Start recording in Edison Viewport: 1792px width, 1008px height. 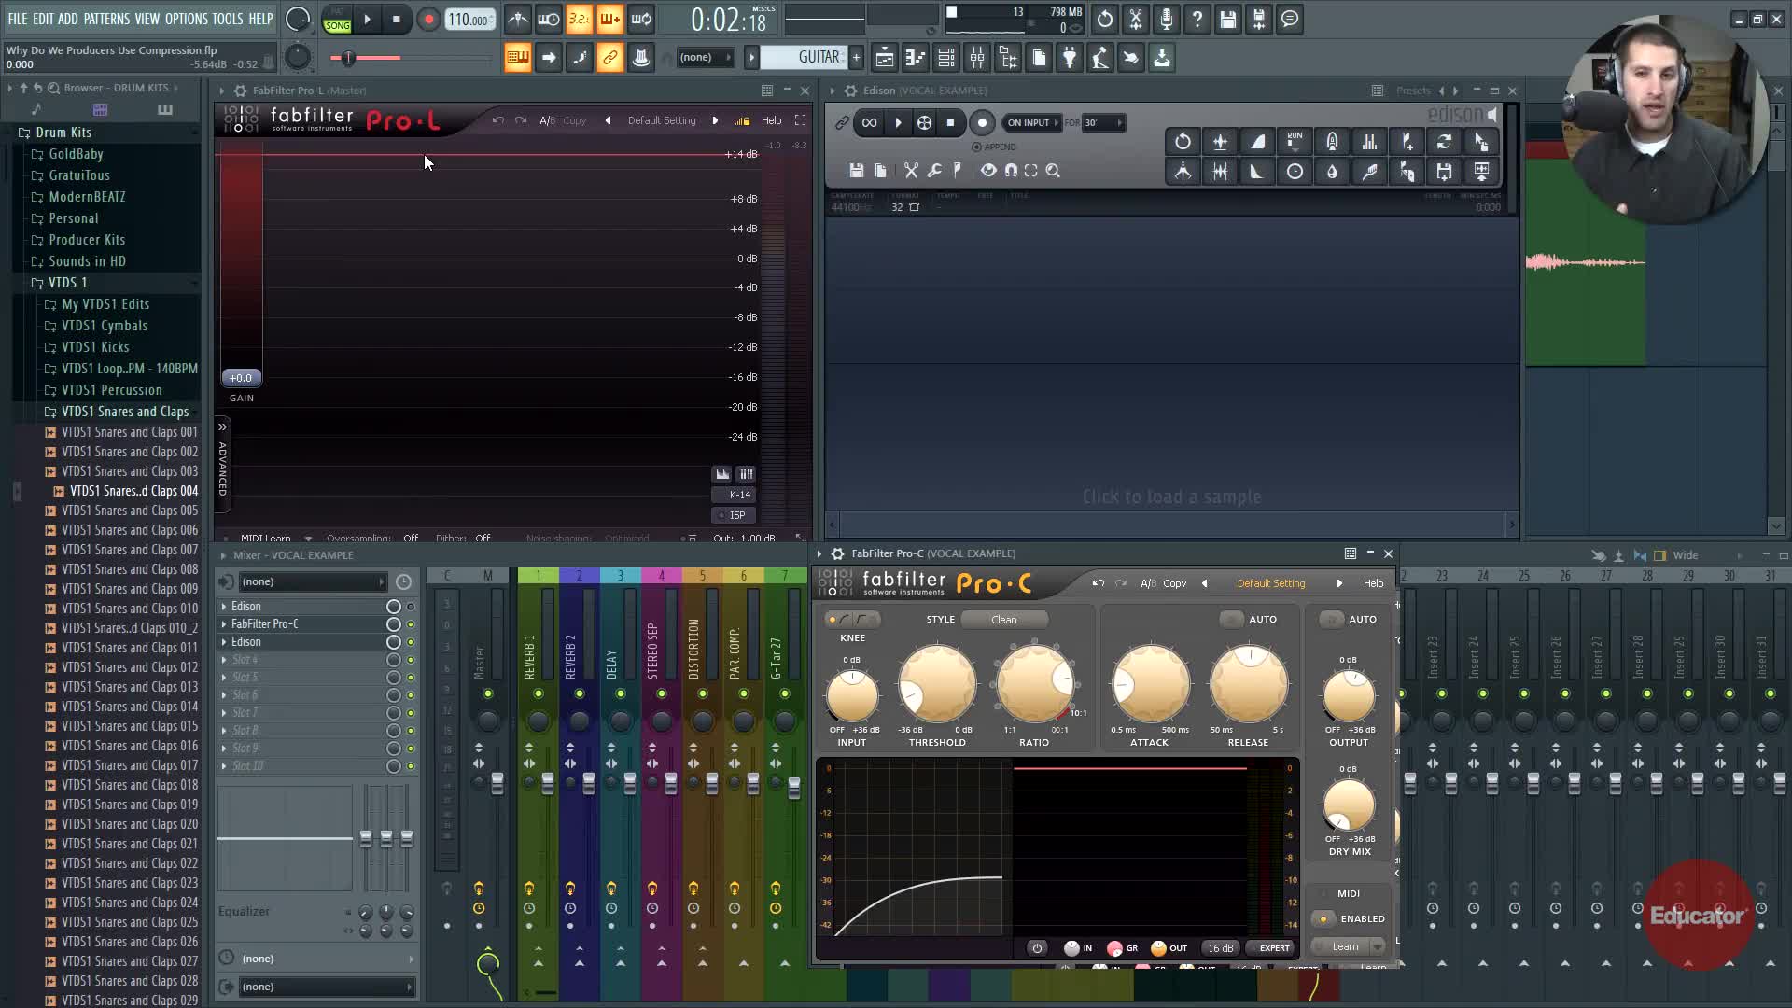pyautogui.click(x=982, y=122)
